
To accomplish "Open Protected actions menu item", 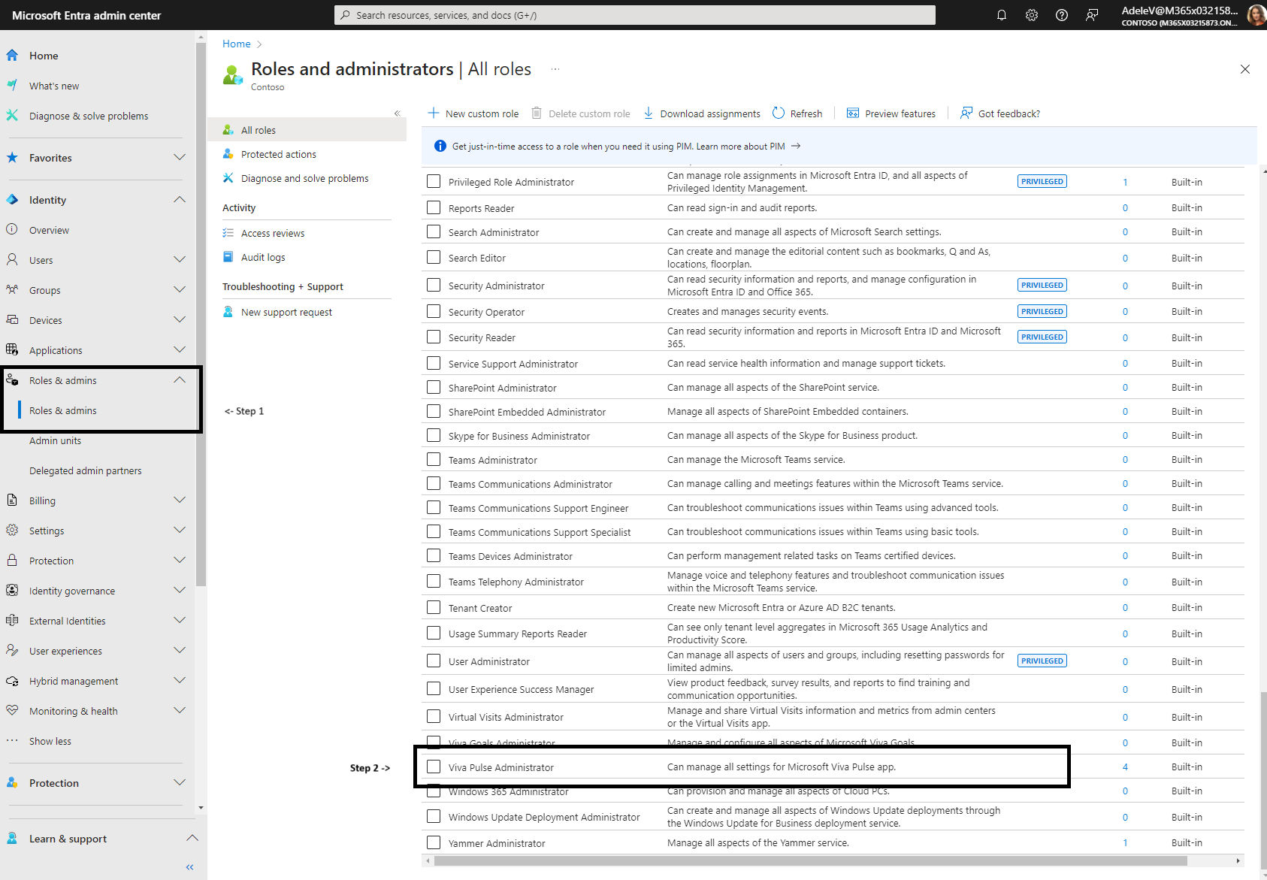I will [x=278, y=154].
